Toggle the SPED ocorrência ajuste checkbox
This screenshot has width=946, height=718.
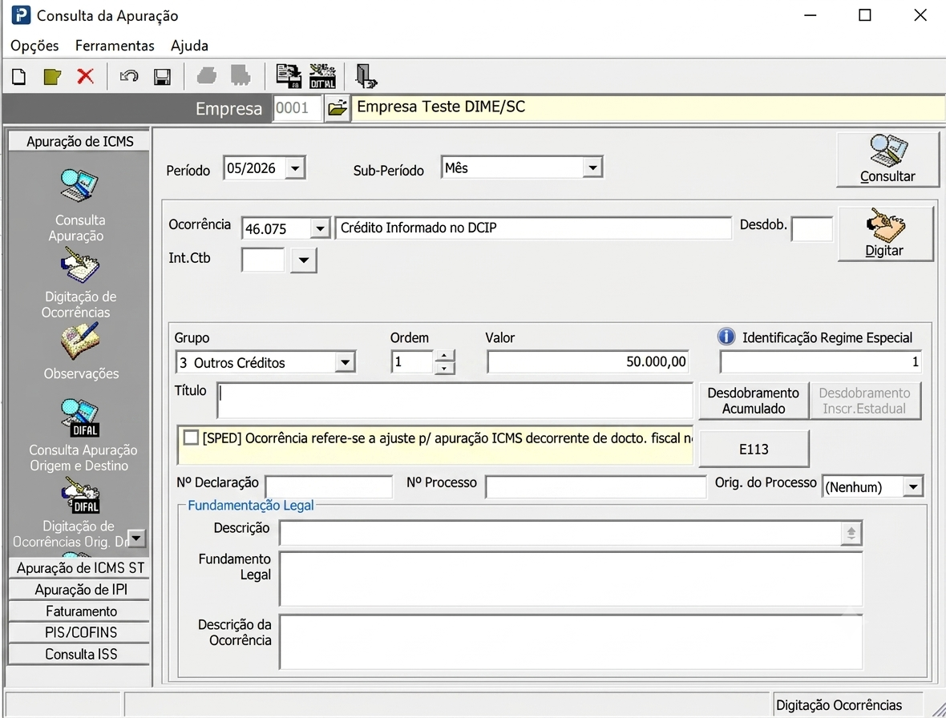191,438
